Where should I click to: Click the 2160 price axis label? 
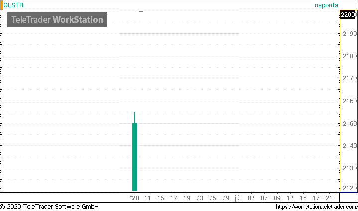click(x=350, y=101)
